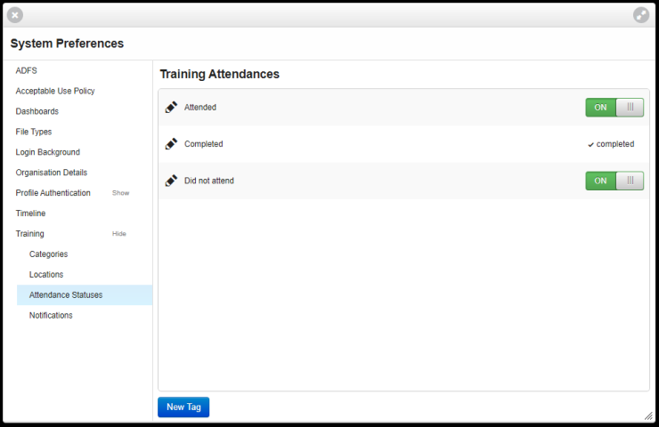The width and height of the screenshot is (659, 427).
Task: Create a New Tag
Action: pyautogui.click(x=183, y=407)
